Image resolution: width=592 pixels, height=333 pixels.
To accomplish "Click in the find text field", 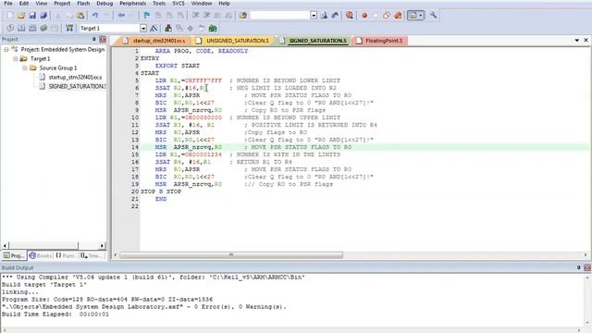I will pos(279,16).
